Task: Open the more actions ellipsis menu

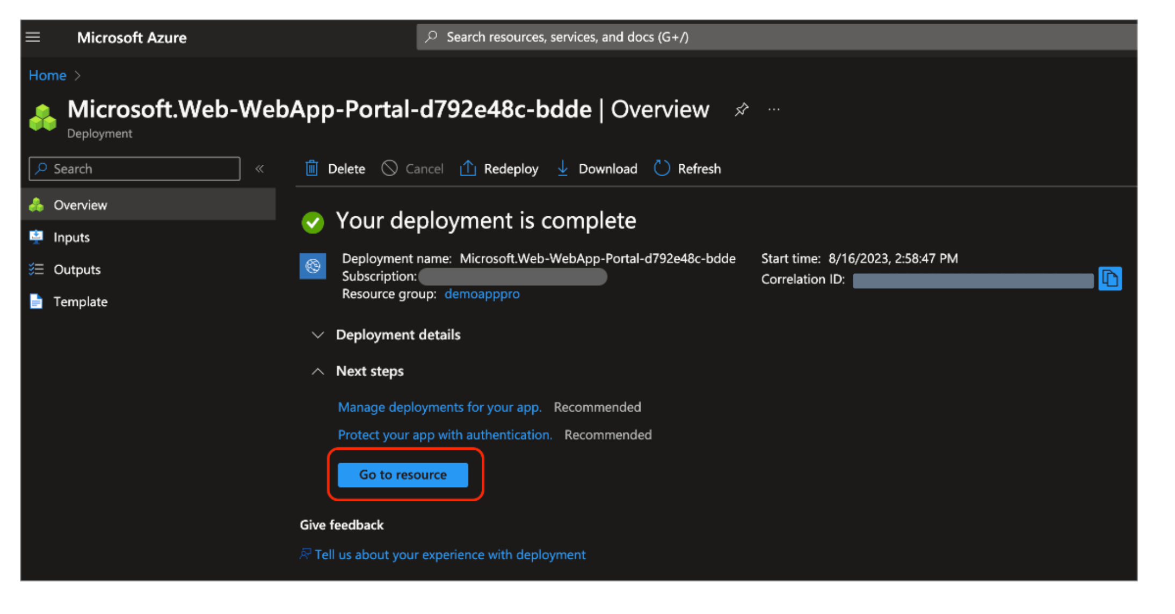Action: coord(774,109)
